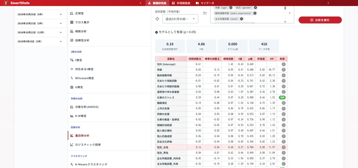Open the explanatory variables multi-select arrow
The image size is (358, 168).
click(289, 13)
